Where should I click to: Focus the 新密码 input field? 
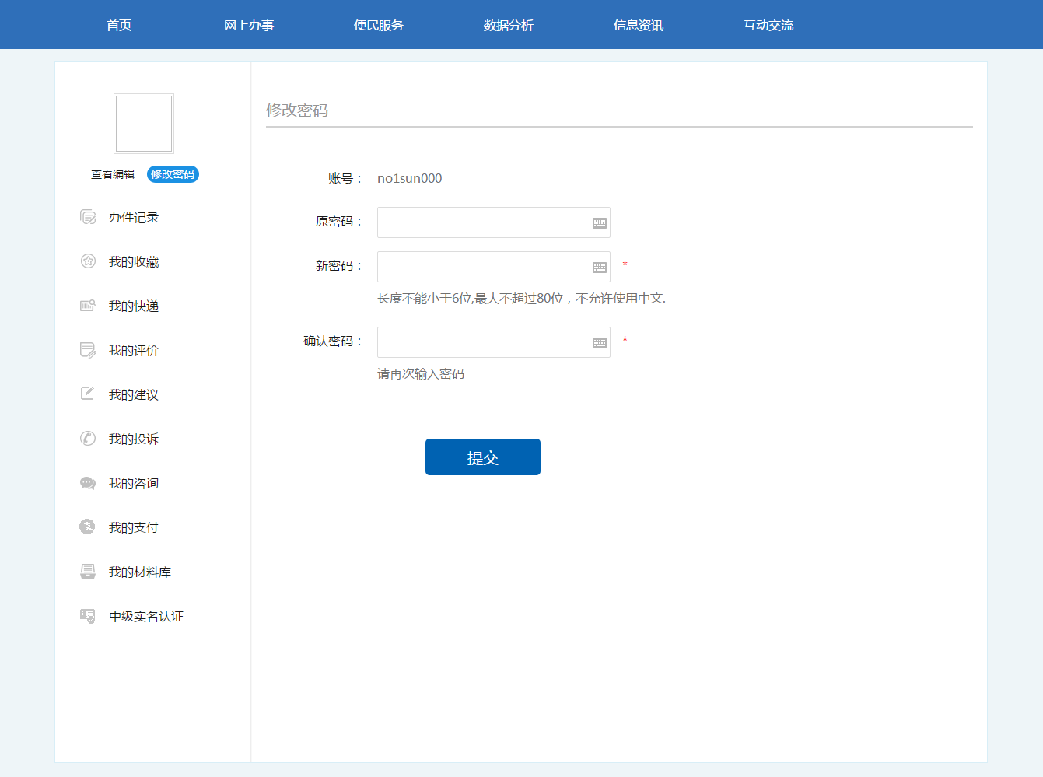pyautogui.click(x=494, y=267)
